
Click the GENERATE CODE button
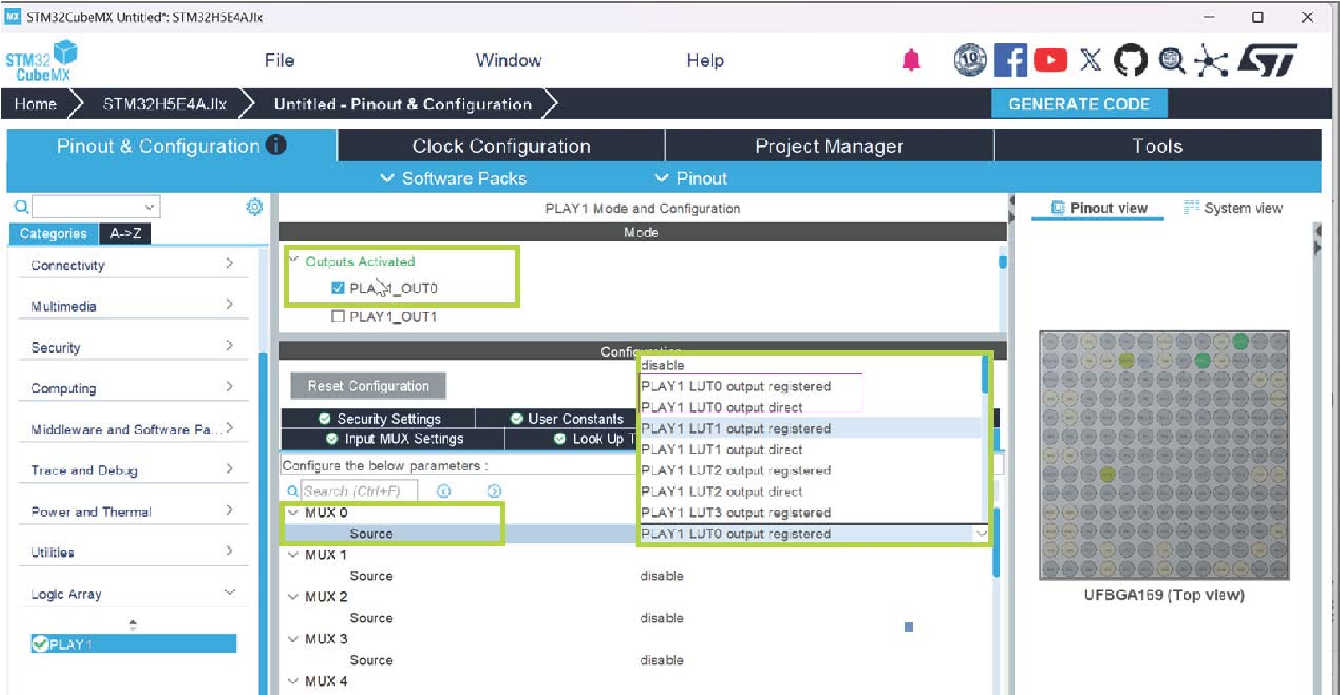click(1079, 104)
